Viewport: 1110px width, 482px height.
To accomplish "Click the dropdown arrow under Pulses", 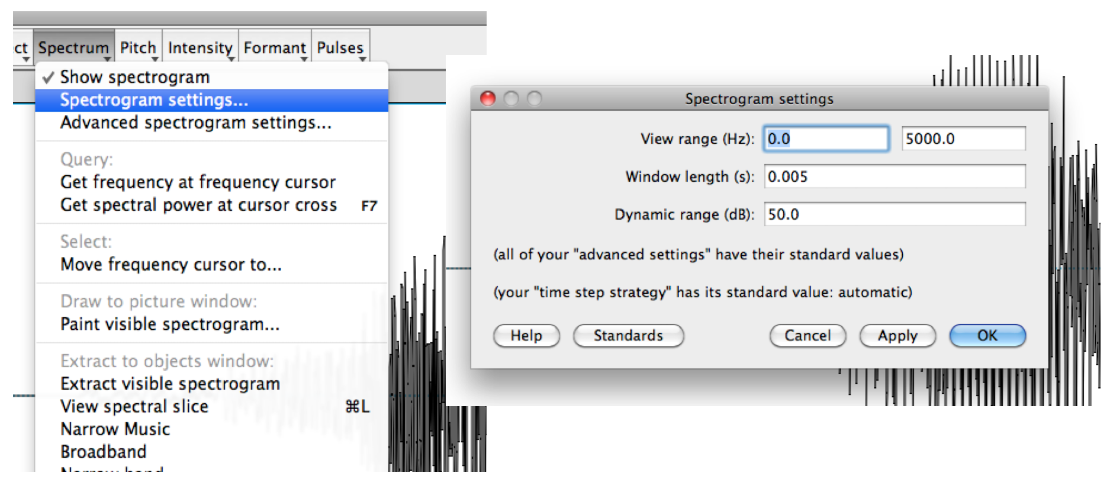I will [362, 59].
